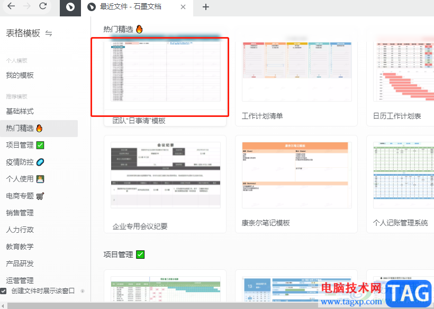434x309 pixels.
Task: Click the 个人记账管理系统 title text
Action: click(401, 223)
